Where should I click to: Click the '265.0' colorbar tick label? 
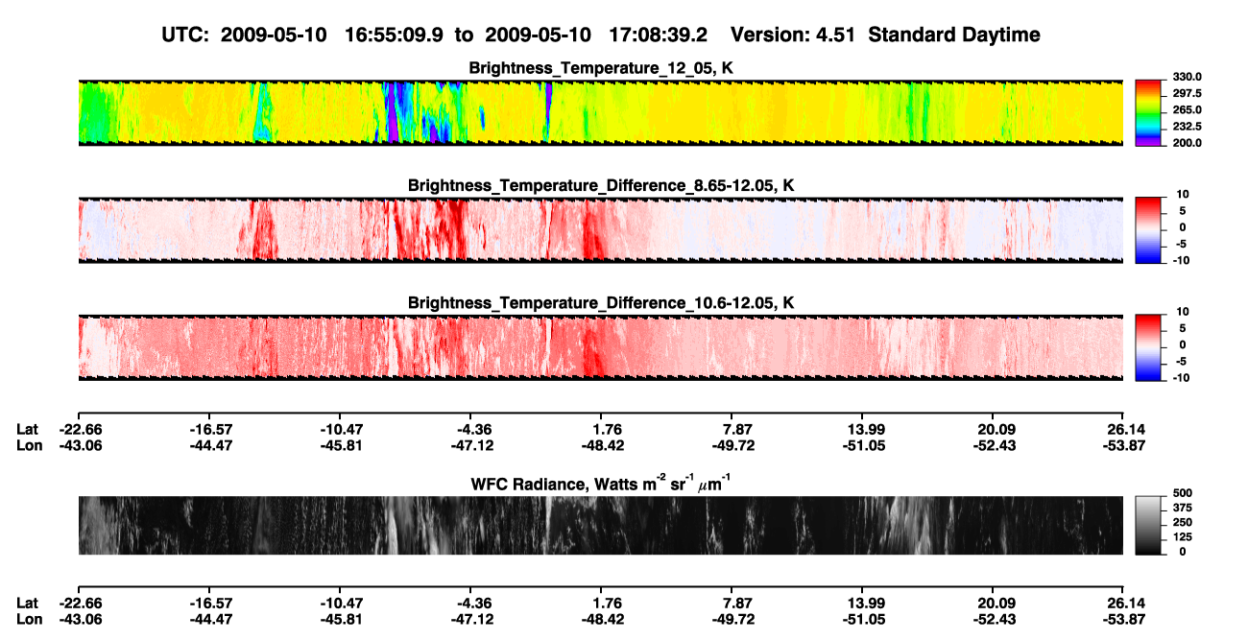click(x=1188, y=109)
